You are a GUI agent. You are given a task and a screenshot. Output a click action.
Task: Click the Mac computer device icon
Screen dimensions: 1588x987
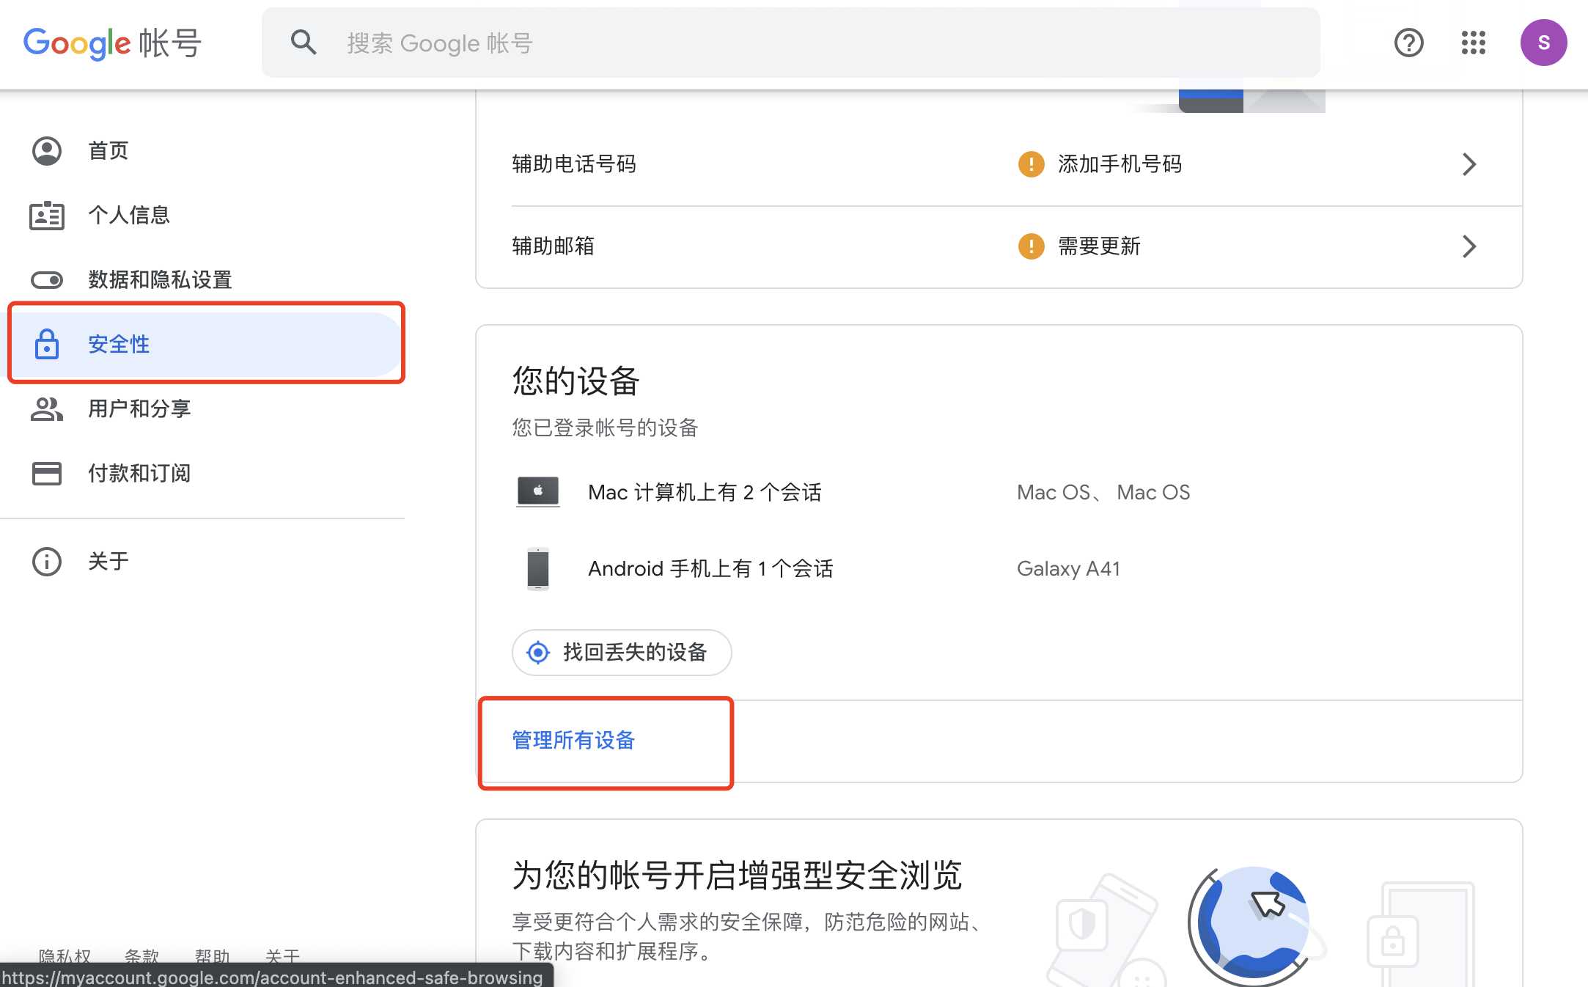[537, 491]
